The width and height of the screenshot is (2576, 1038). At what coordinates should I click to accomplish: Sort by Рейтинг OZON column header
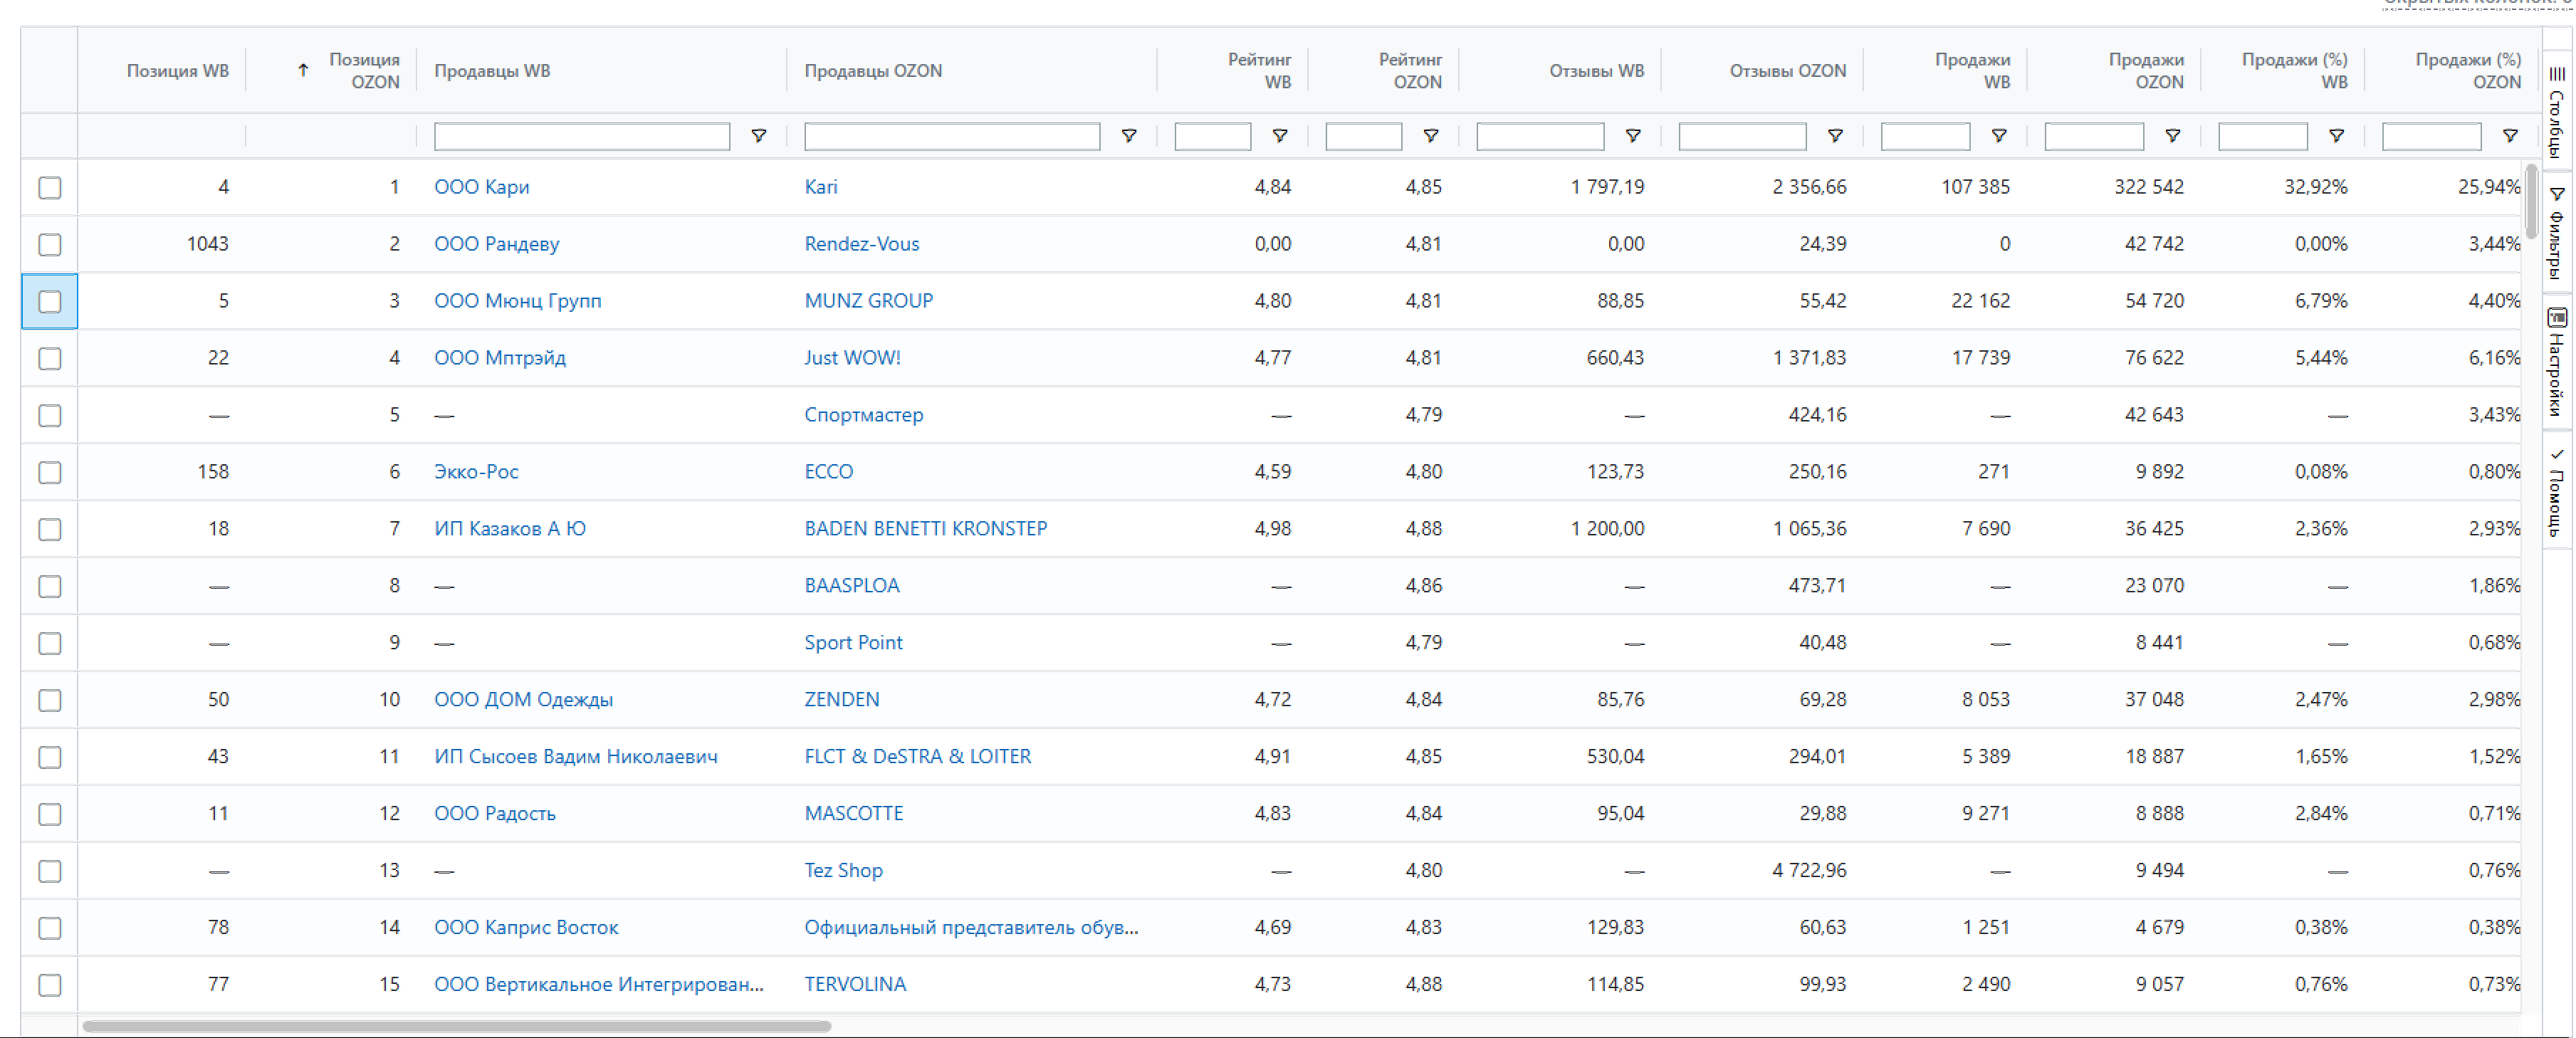(1410, 71)
